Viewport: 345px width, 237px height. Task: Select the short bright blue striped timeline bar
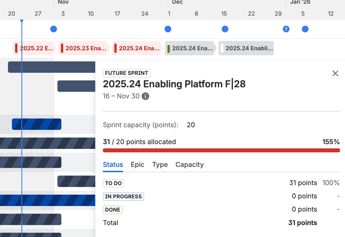tap(37, 124)
